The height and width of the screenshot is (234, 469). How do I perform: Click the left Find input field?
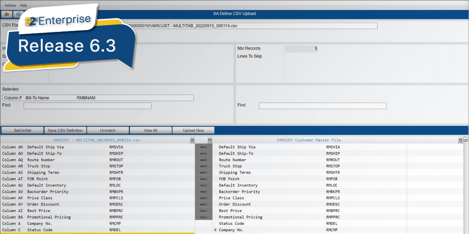point(88,106)
